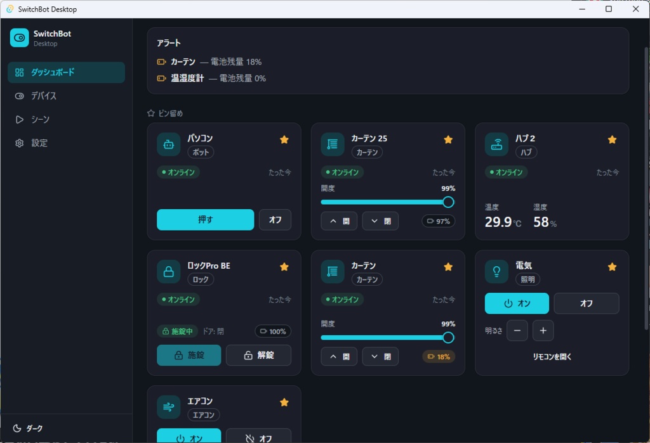Click オフ button on the パソコン card
This screenshot has height=443, width=650.
click(275, 220)
